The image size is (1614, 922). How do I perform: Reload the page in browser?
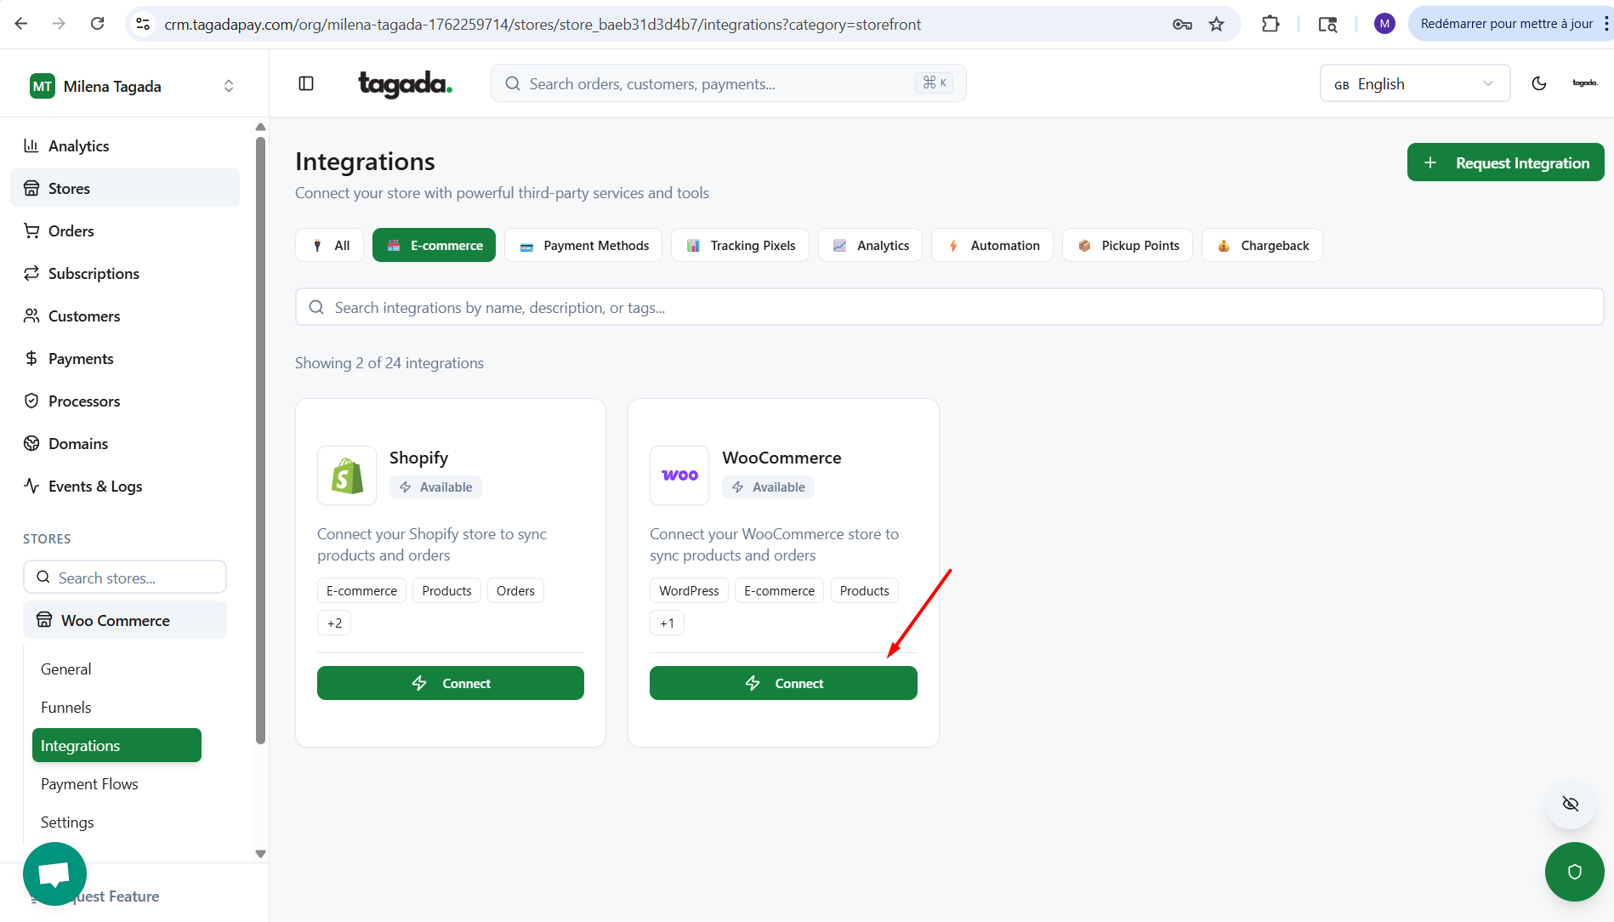[98, 24]
